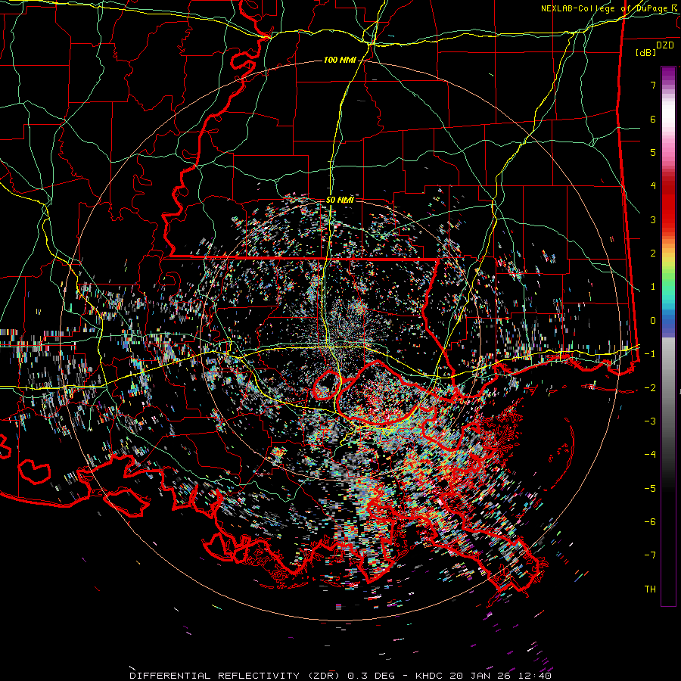Click the '4' value on the dB scale

653,186
